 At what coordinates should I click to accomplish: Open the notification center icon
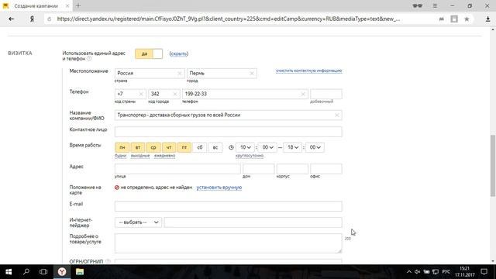coord(484,272)
